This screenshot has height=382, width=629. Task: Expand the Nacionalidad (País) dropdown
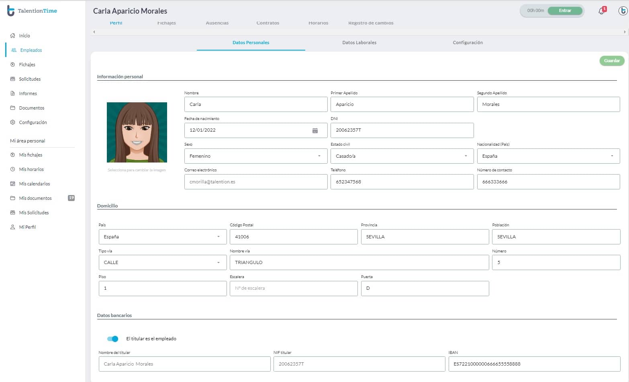(x=612, y=156)
